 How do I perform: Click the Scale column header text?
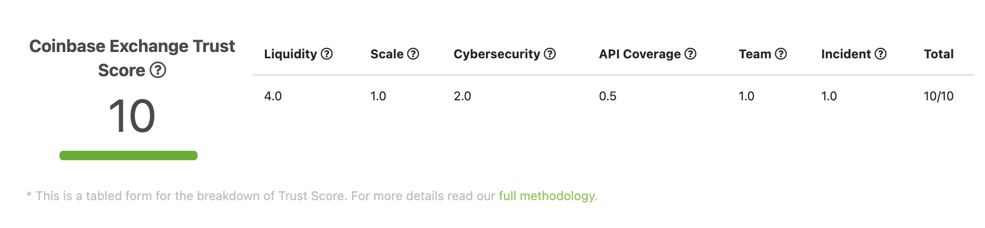(387, 54)
